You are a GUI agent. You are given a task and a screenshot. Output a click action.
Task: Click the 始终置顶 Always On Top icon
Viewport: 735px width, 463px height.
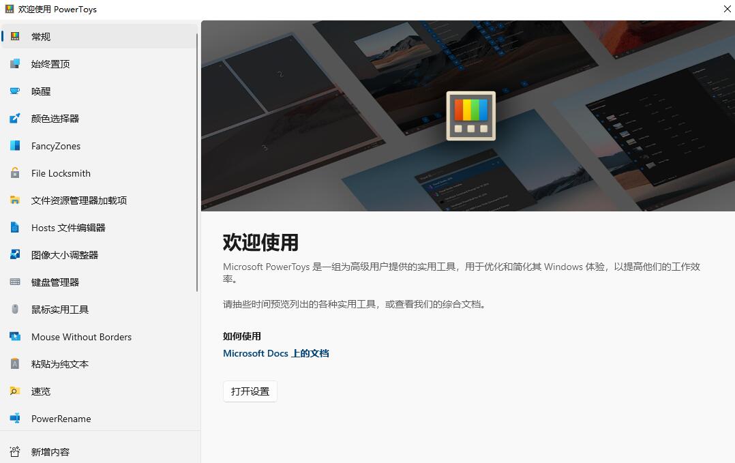coord(15,63)
